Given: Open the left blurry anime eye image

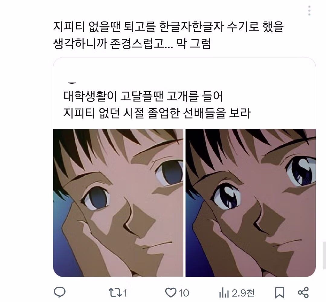Looking at the screenshot, I should coord(118,203).
